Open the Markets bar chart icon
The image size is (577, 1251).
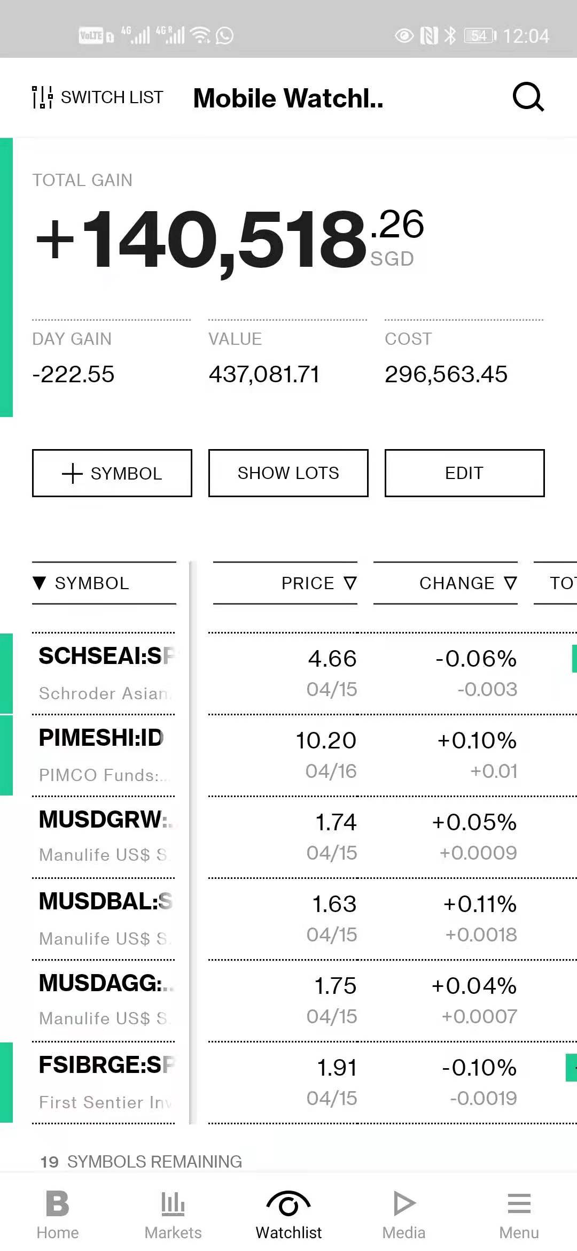click(x=173, y=1204)
